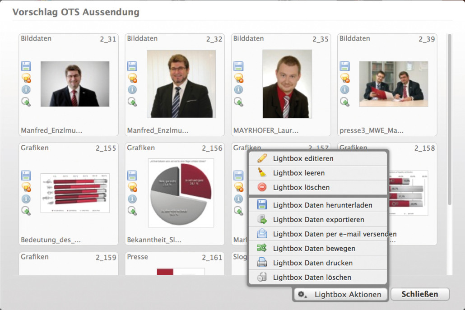Open the red-shirt portrait thumbnail 2_35
The width and height of the screenshot is (465, 310).
[x=287, y=84]
